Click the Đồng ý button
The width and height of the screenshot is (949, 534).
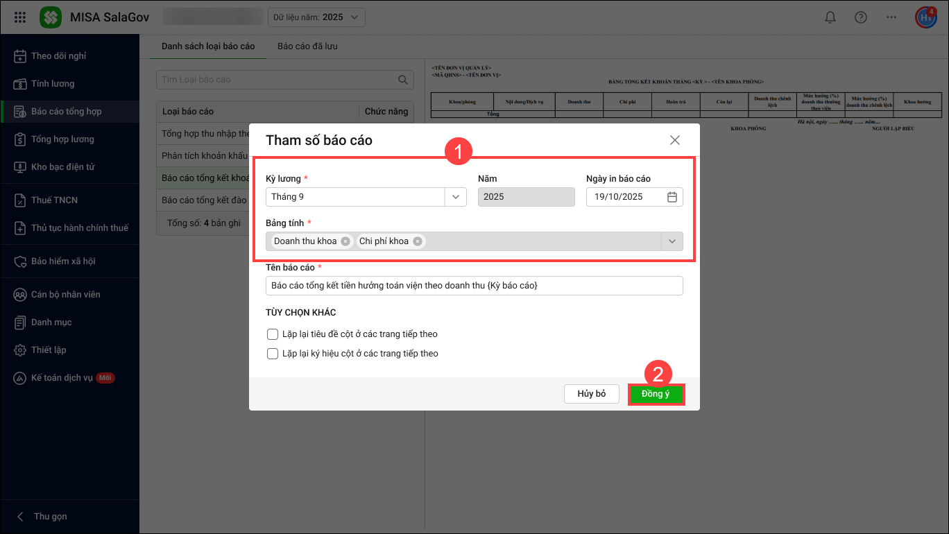[656, 394]
